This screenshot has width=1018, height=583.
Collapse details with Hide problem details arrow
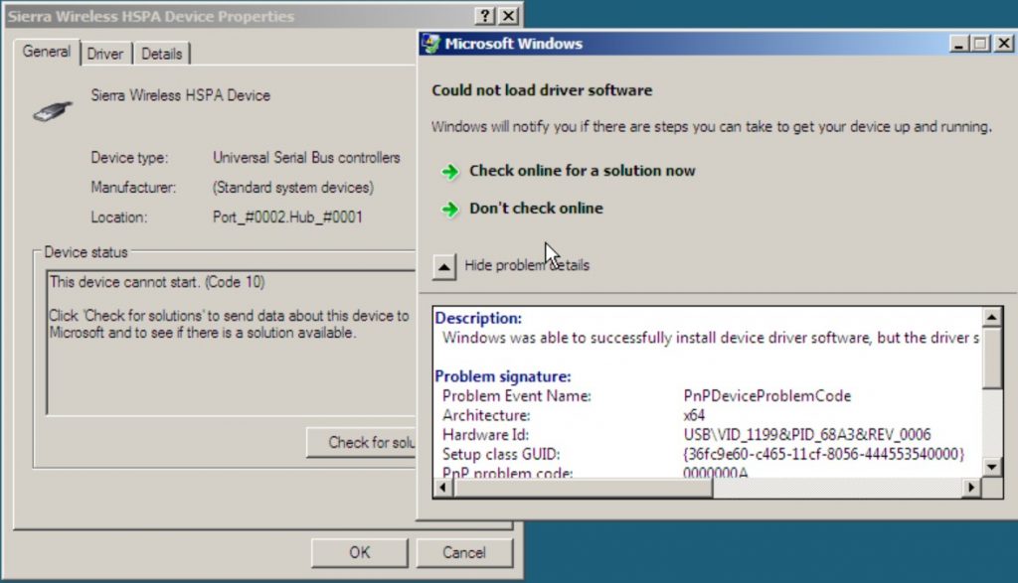tap(444, 265)
